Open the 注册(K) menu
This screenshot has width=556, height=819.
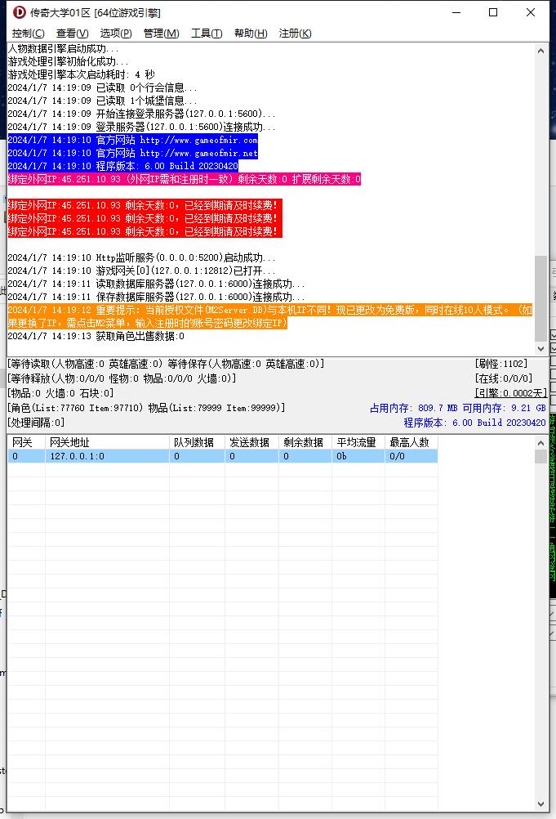[296, 34]
